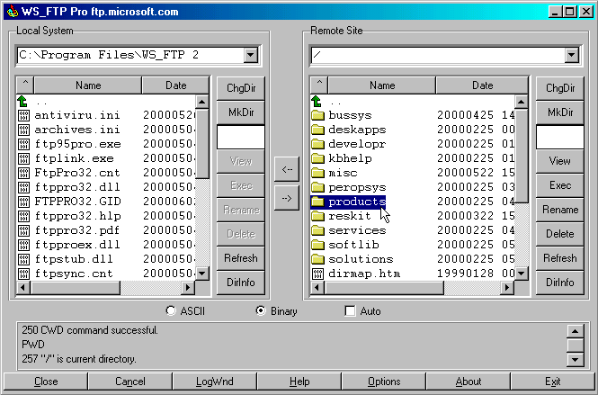Click the remote Refresh button
598x395 pixels.
point(560,258)
